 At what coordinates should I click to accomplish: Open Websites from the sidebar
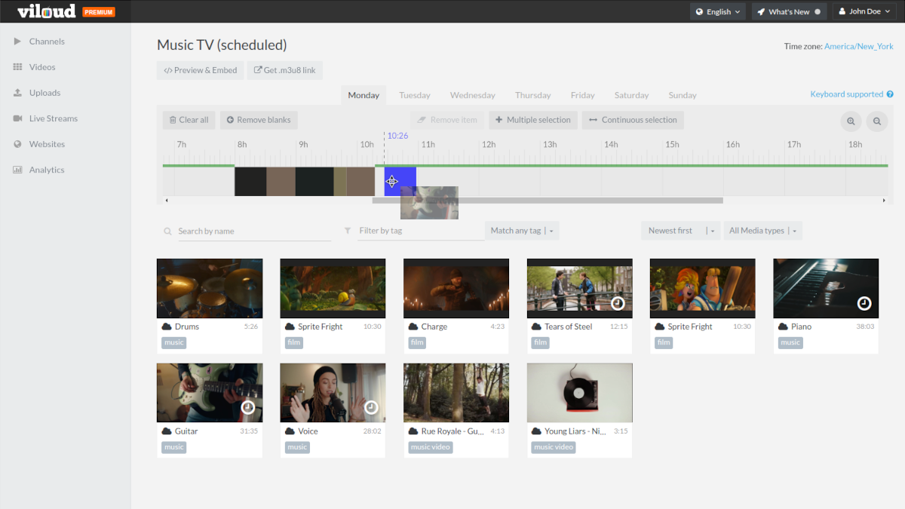[49, 143]
